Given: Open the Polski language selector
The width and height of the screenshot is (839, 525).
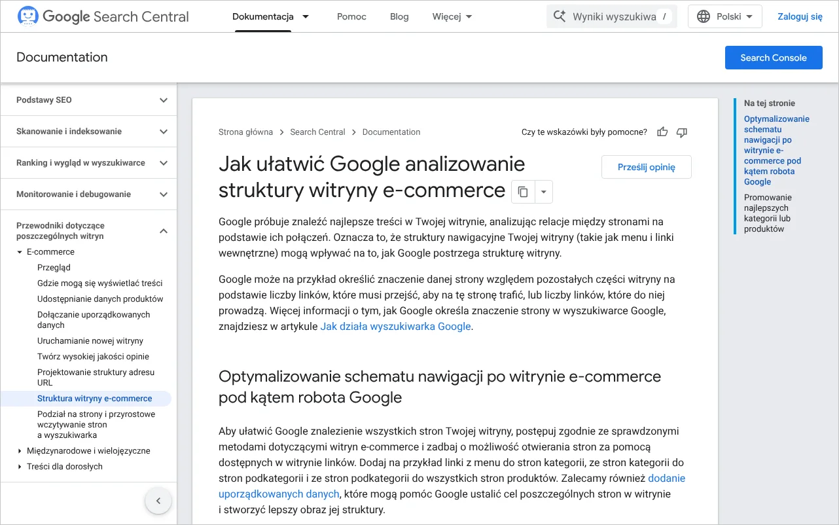Looking at the screenshot, I should pyautogui.click(x=725, y=16).
